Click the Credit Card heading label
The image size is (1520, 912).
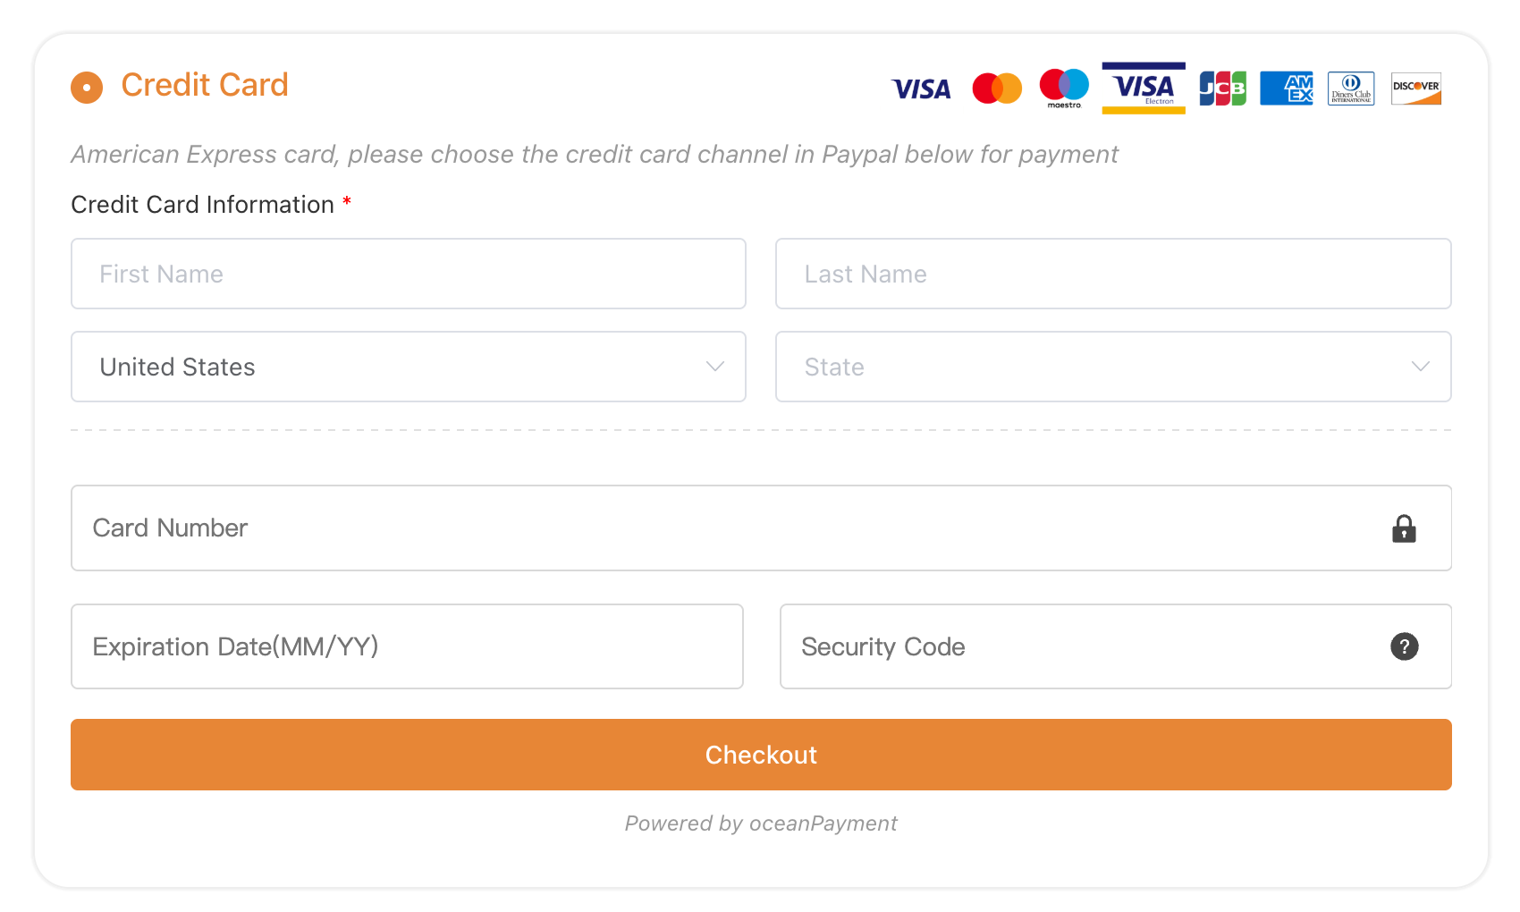click(x=205, y=85)
